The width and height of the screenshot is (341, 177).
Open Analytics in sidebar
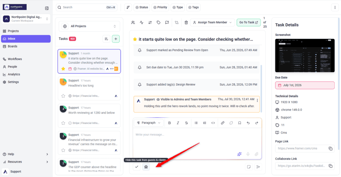(26, 74)
